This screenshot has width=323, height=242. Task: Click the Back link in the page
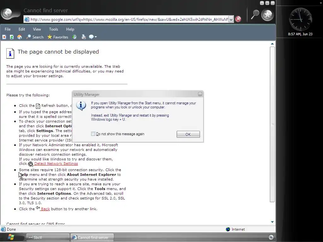click(45, 209)
